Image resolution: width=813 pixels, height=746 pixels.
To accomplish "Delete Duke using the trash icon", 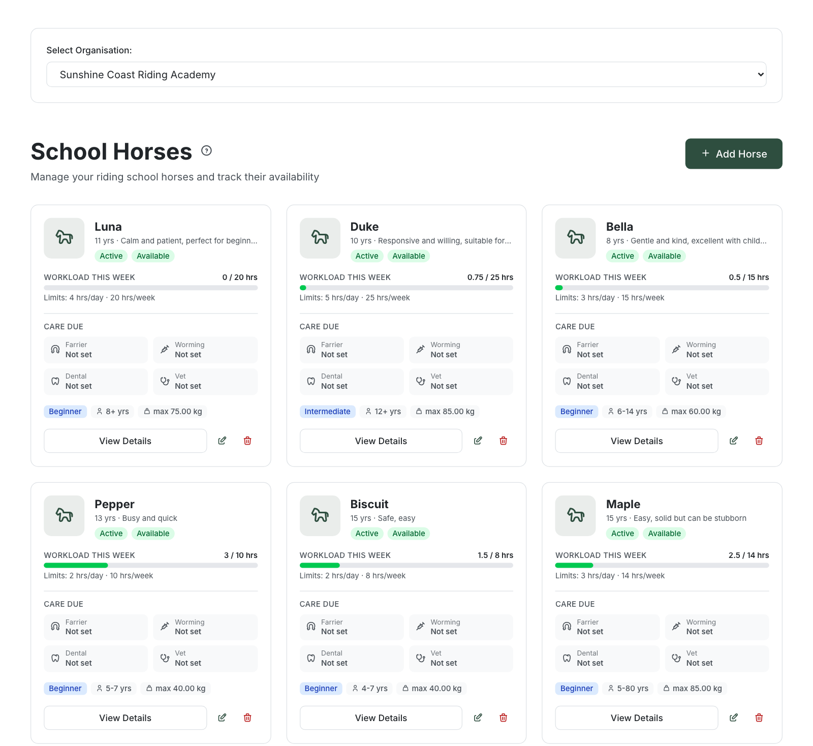I will pyautogui.click(x=503, y=441).
